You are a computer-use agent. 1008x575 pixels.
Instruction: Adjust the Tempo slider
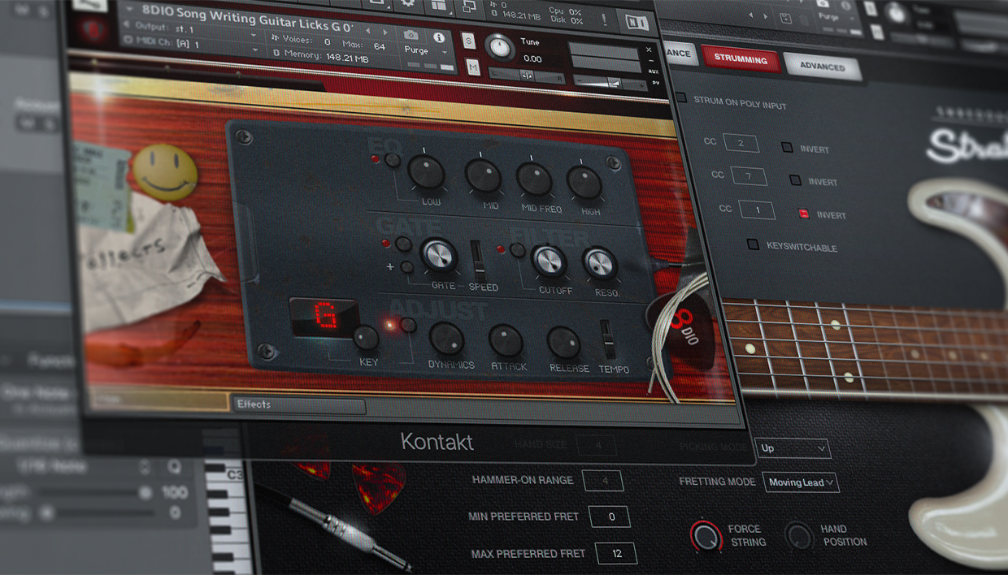[x=607, y=339]
